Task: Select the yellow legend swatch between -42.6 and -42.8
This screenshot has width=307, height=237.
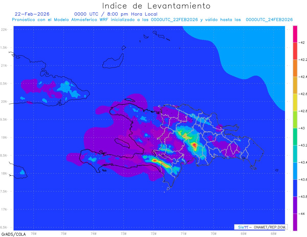Action: [295, 103]
